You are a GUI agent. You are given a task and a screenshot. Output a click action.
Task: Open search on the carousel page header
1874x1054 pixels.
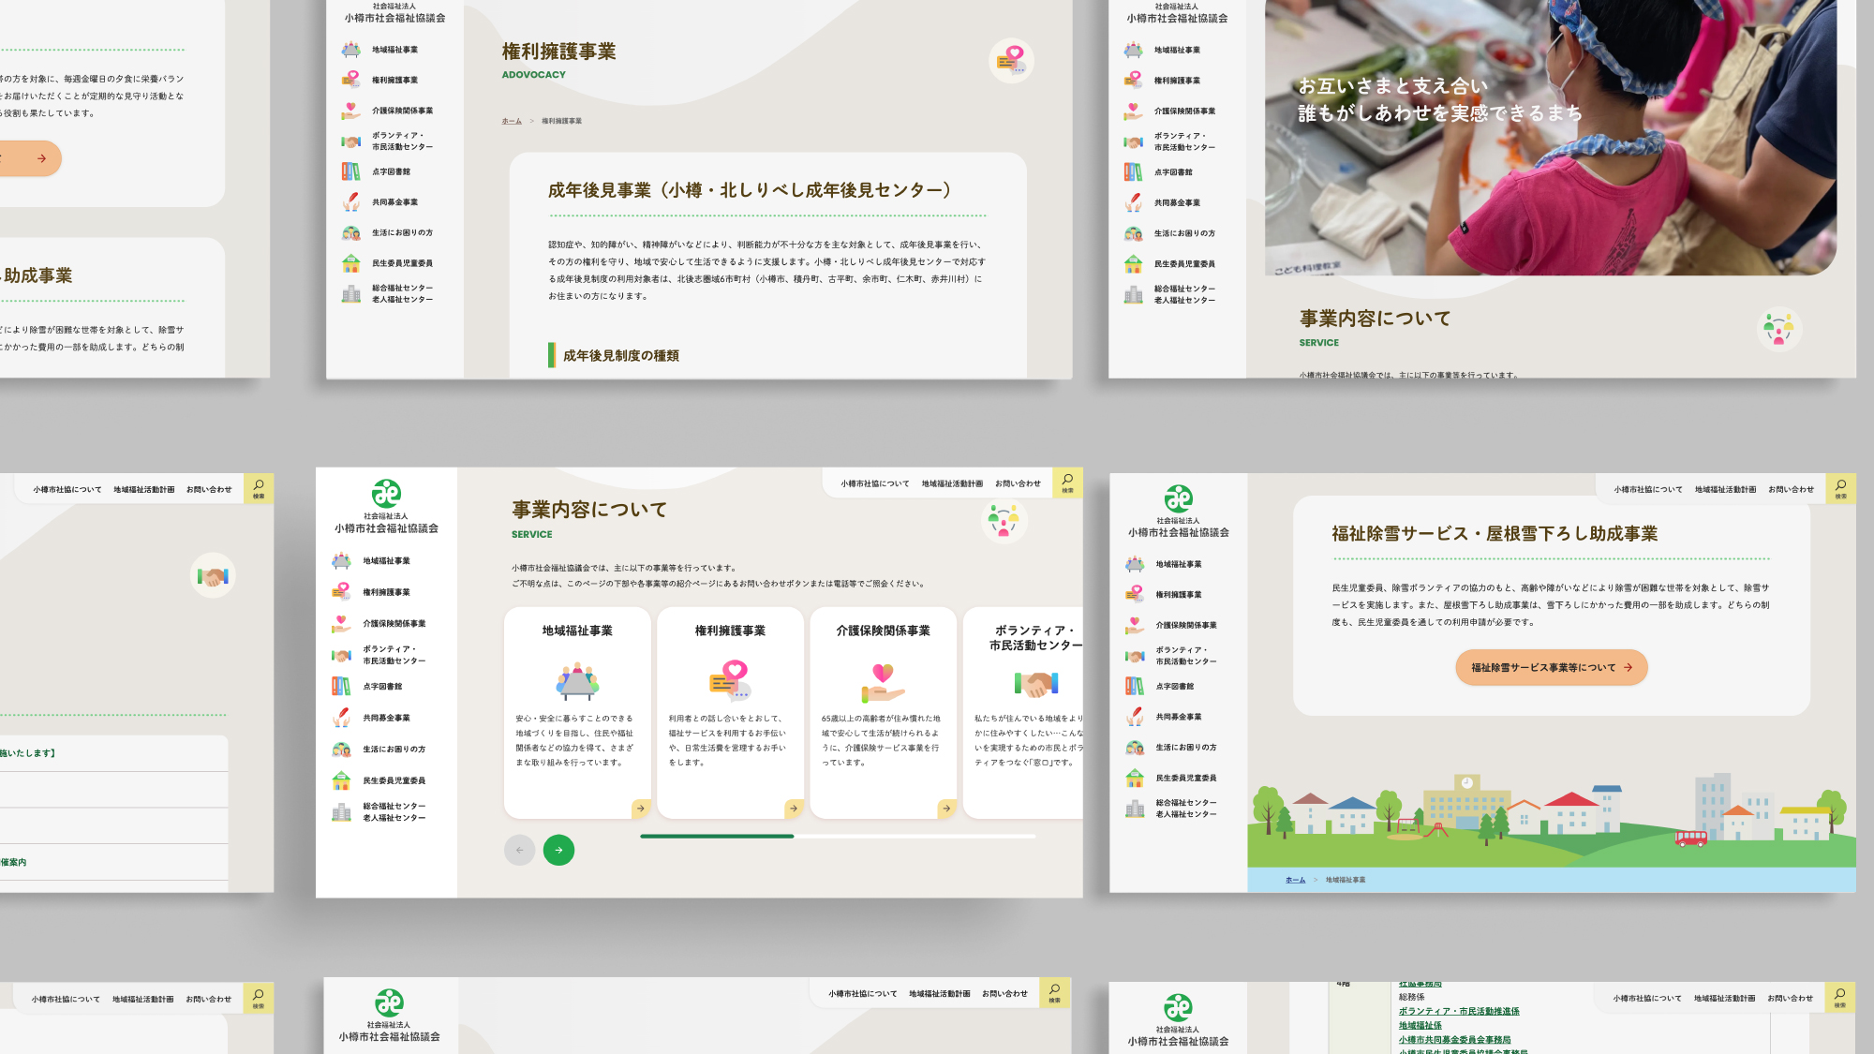point(1067,483)
